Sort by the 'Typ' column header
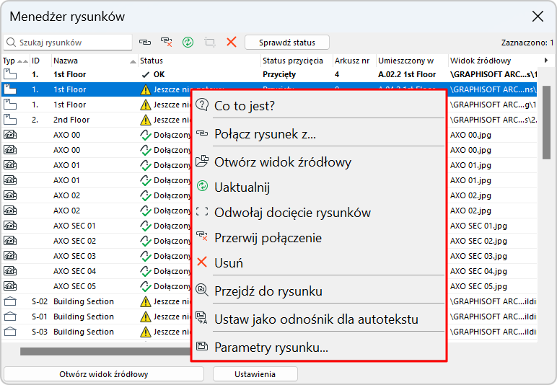The width and height of the screenshot is (557, 385). 15,61
